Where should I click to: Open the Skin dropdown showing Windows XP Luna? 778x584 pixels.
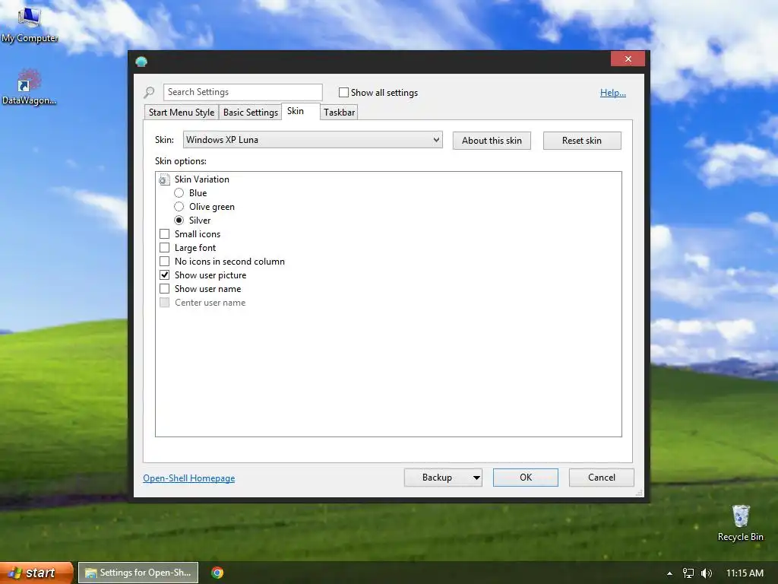[x=312, y=140]
